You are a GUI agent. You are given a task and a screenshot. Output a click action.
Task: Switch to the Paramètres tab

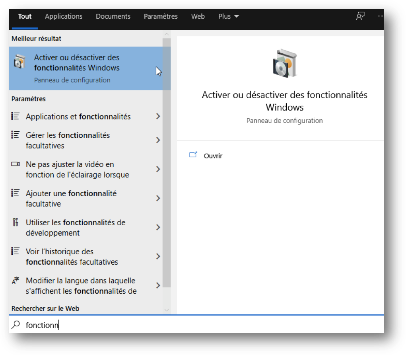(161, 16)
